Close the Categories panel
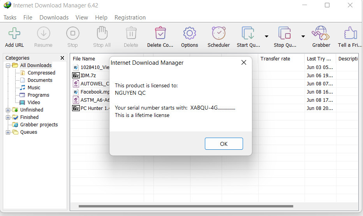The image size is (363, 216). (62, 58)
